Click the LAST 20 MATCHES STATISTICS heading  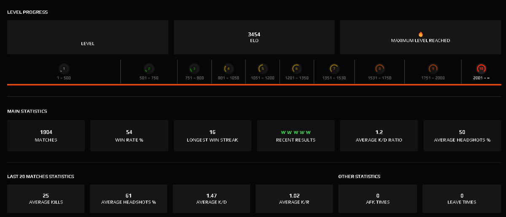click(40, 177)
